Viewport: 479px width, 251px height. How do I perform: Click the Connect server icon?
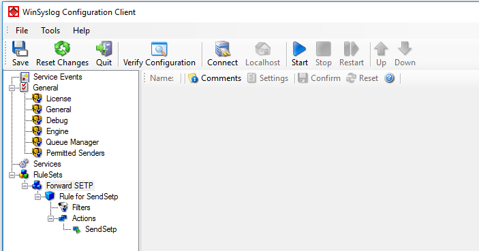[222, 49]
